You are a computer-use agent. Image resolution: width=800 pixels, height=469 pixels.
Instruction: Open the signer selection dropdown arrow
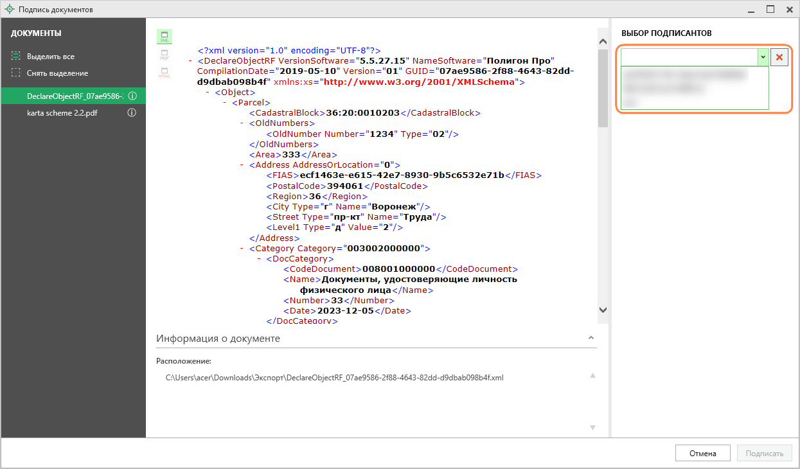pyautogui.click(x=763, y=57)
